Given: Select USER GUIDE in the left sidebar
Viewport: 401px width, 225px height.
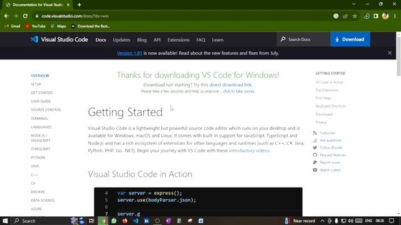Looking at the screenshot, I should pos(41,101).
